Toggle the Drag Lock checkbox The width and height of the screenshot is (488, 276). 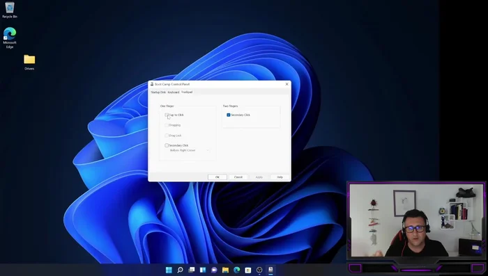(167, 136)
